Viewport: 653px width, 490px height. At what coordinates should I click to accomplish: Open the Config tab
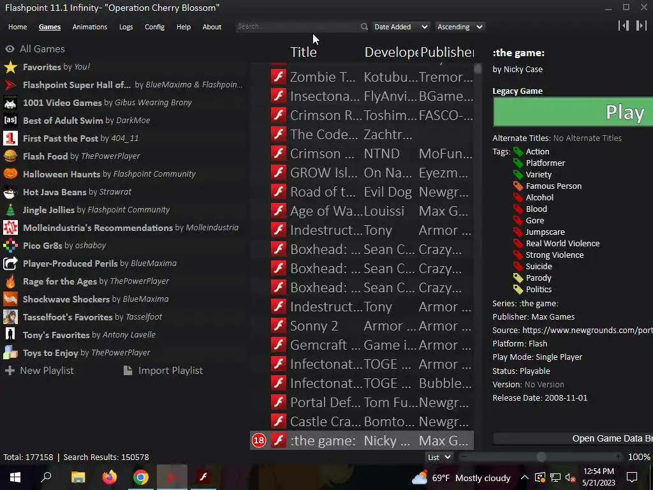pos(154,27)
